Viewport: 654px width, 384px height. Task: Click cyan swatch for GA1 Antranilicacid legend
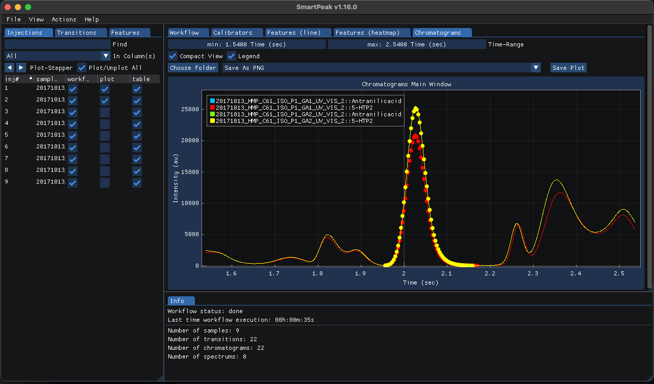point(212,100)
